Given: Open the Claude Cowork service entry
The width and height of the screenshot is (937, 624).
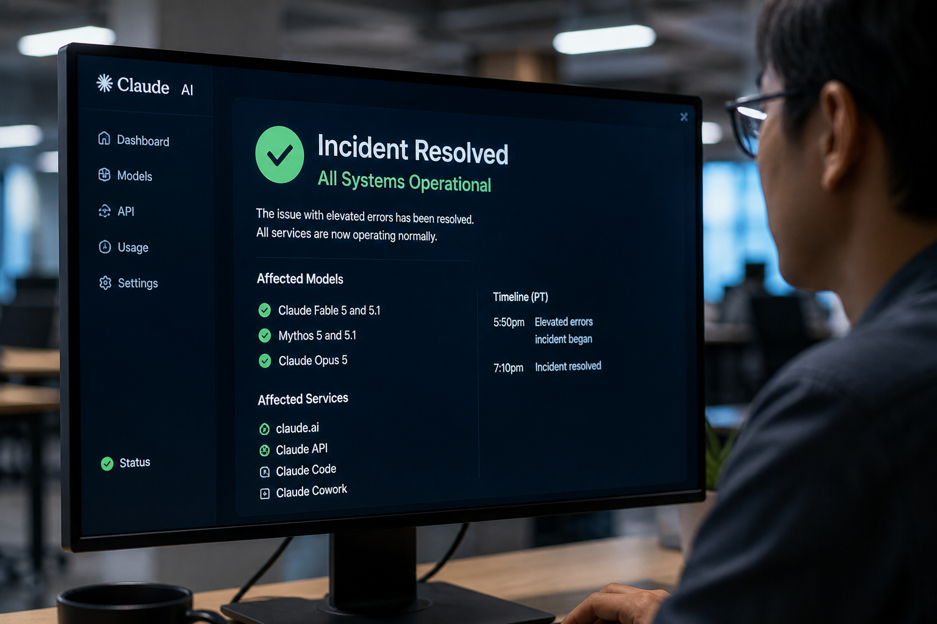Looking at the screenshot, I should [x=304, y=491].
